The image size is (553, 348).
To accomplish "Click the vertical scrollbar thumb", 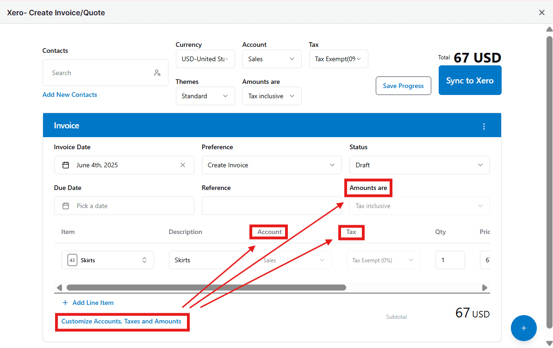I will [549, 182].
